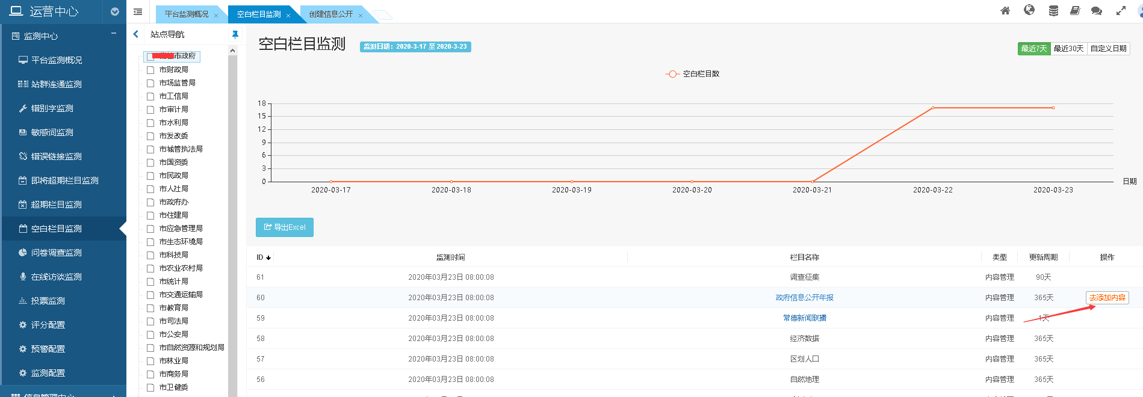
Task: Click the 导出Excel button
Action: tap(285, 227)
